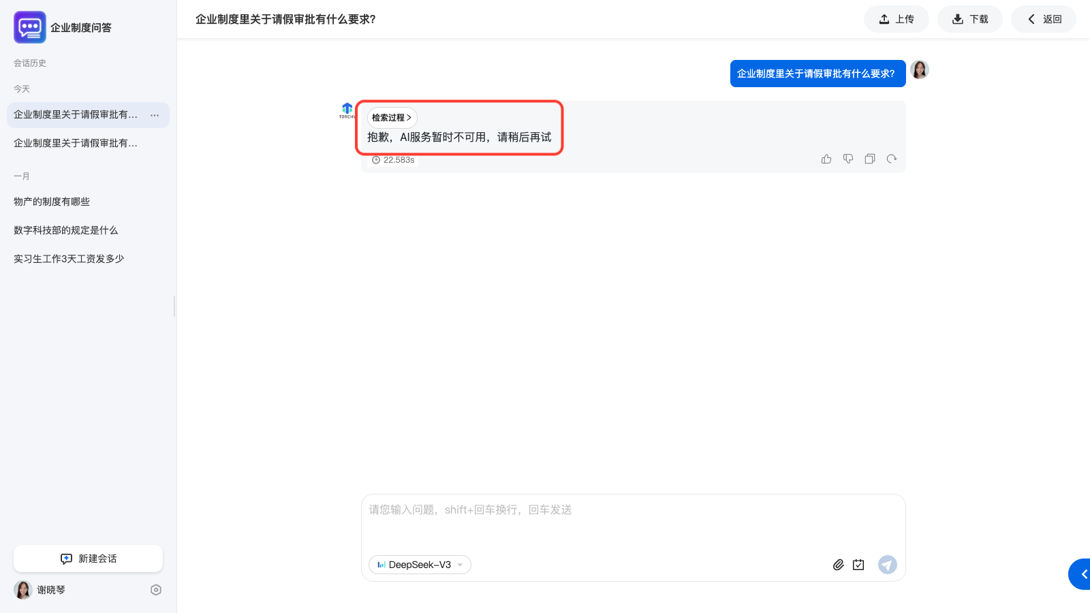Copy the AI response text
The image size is (1090, 613).
click(x=870, y=159)
